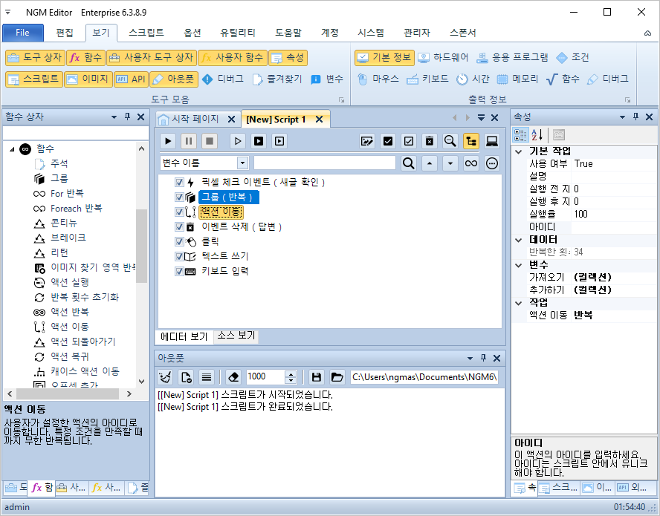This screenshot has height=516, width=660.
Task: Toggle the tree view icon in script toolbar
Action: click(471, 141)
